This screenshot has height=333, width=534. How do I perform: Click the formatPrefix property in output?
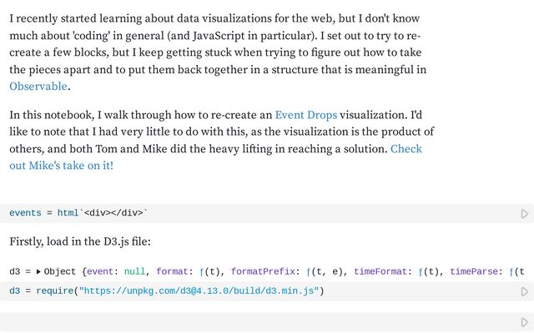[x=264, y=271]
